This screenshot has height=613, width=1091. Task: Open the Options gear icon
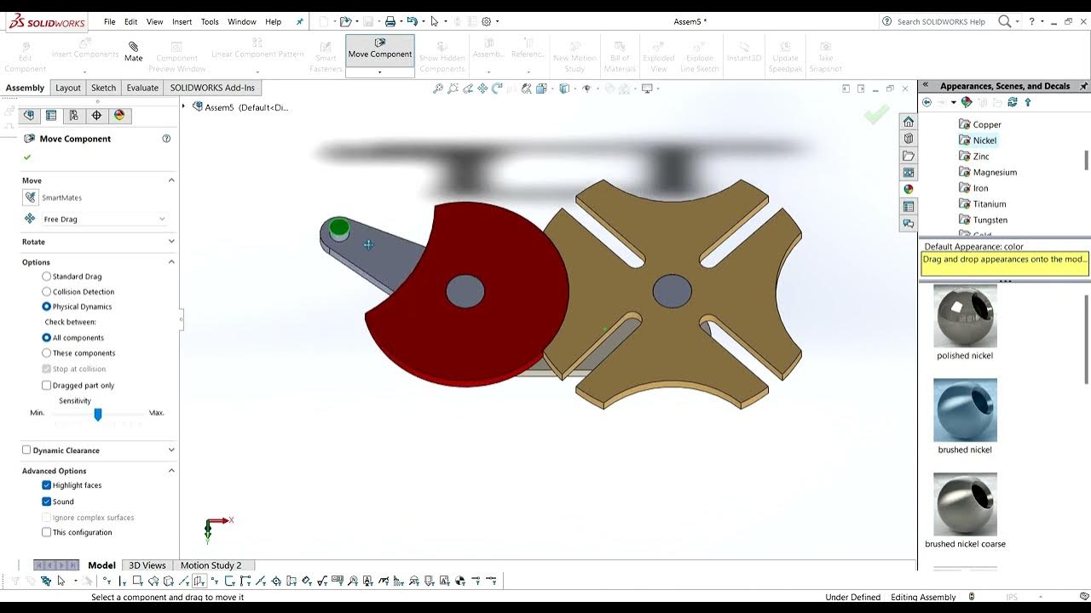click(486, 21)
